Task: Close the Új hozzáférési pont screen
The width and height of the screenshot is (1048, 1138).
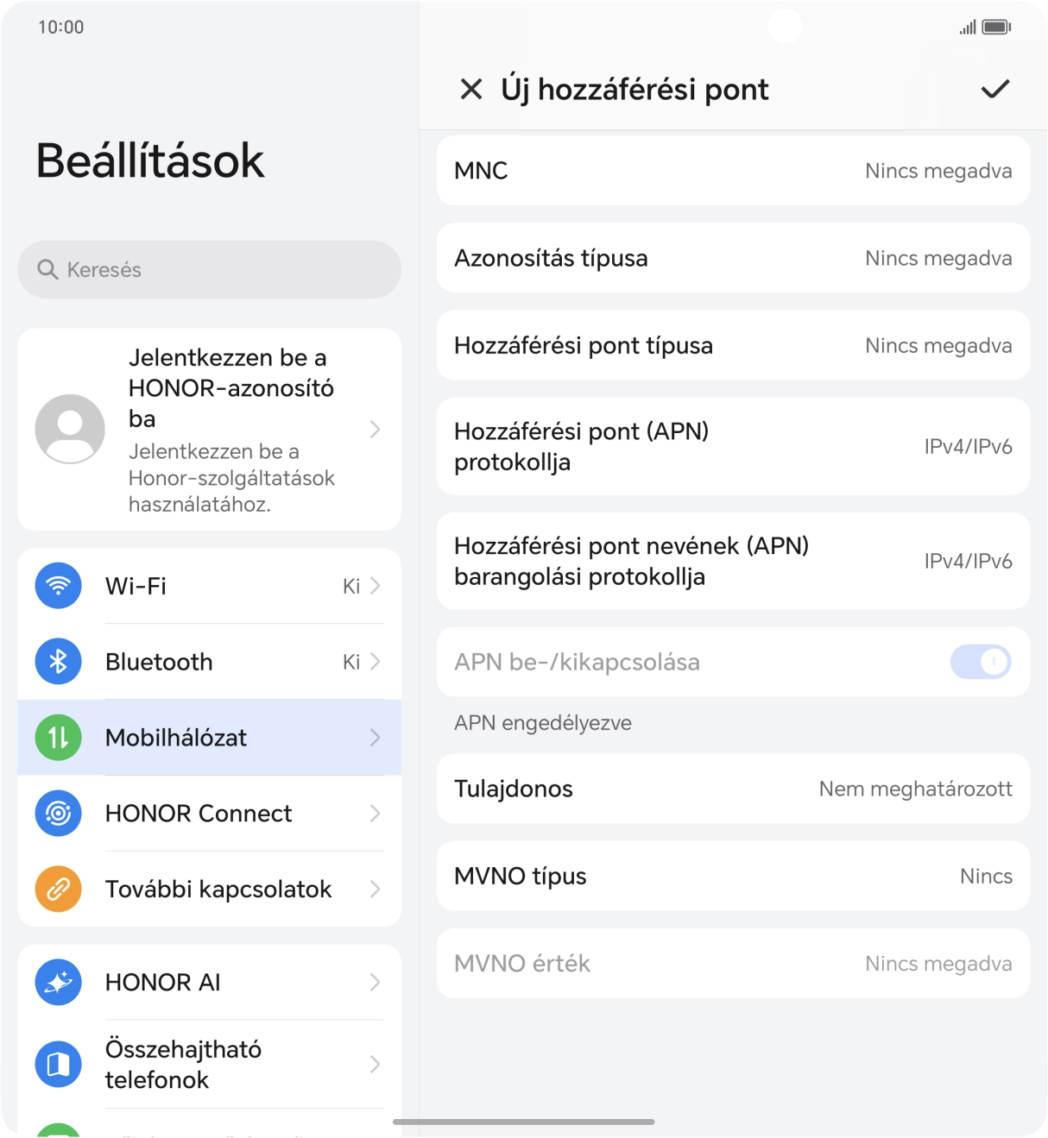Action: coord(471,89)
